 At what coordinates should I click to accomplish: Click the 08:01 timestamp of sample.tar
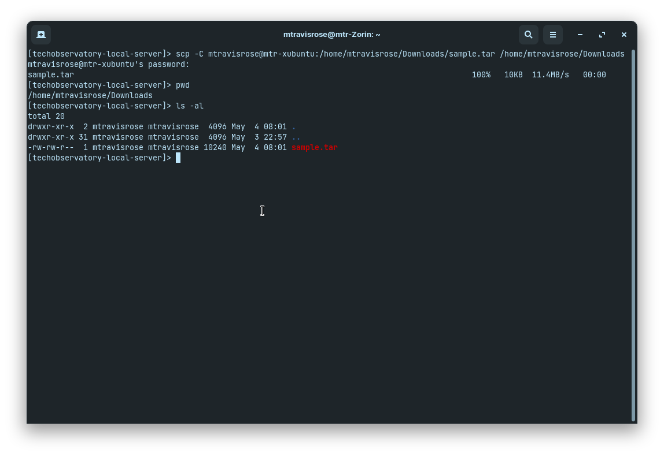275,148
